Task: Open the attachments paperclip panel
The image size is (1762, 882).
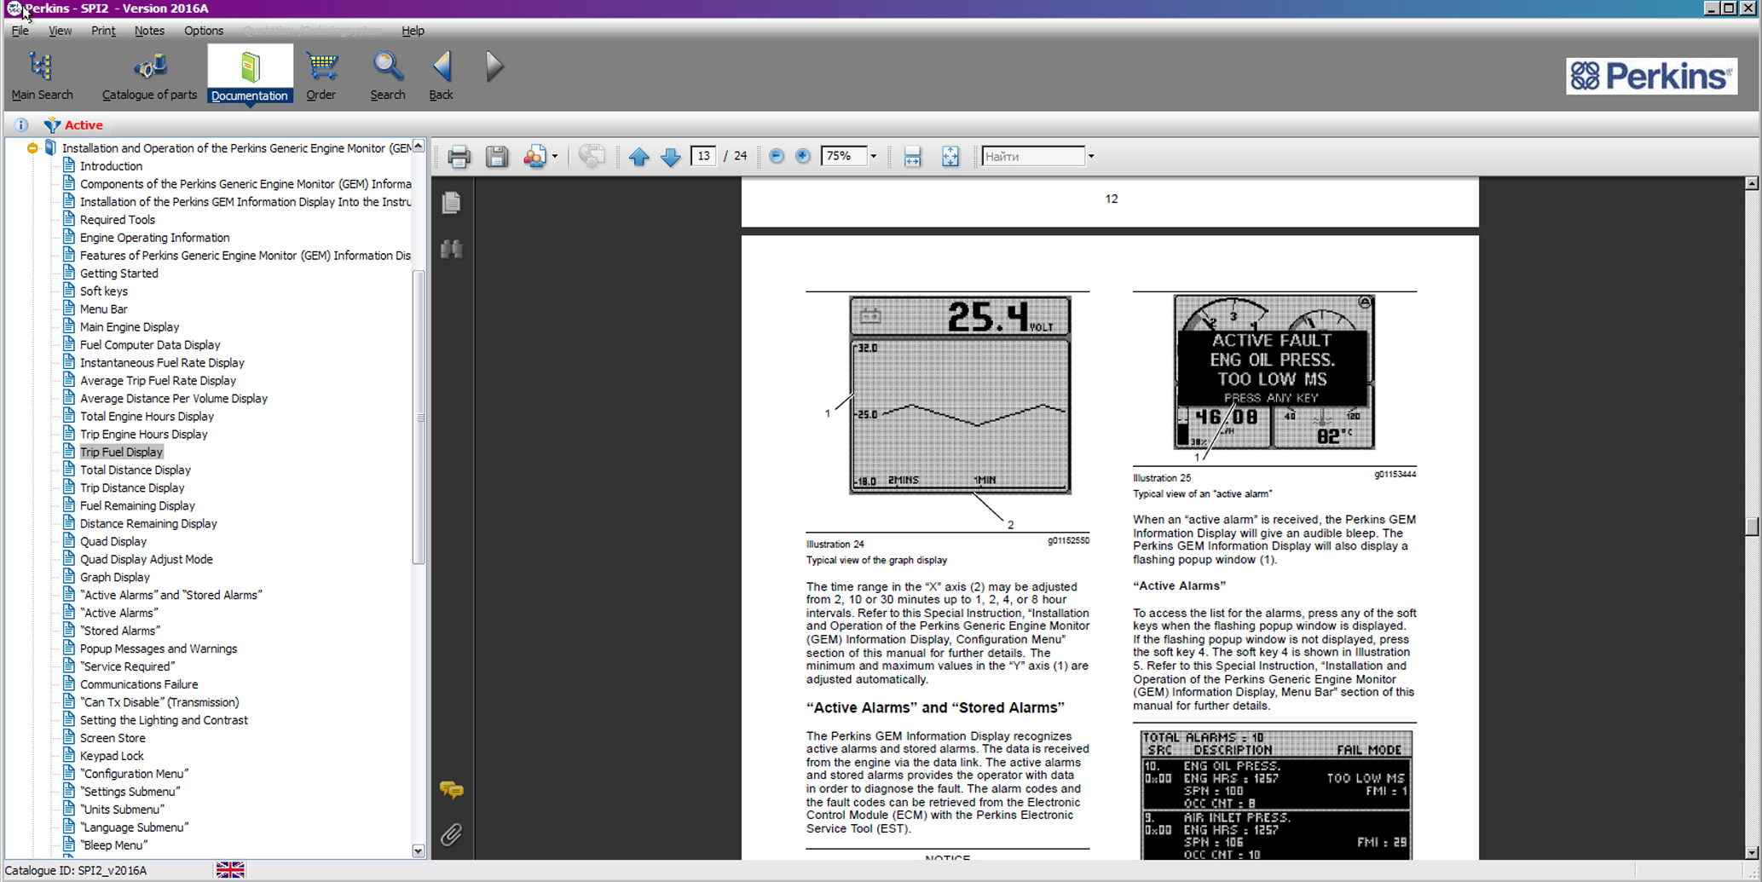Action: tap(452, 834)
